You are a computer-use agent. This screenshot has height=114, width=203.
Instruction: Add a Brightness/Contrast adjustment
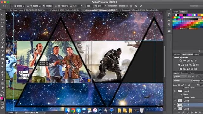tap(181, 60)
